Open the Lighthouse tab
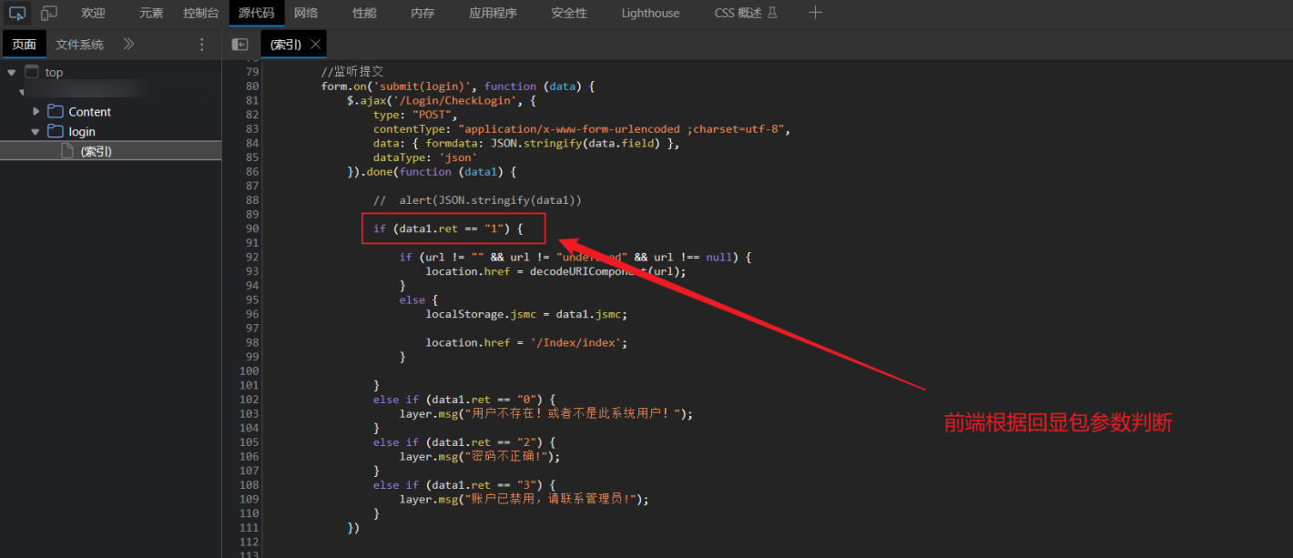The image size is (1293, 558). tap(650, 13)
